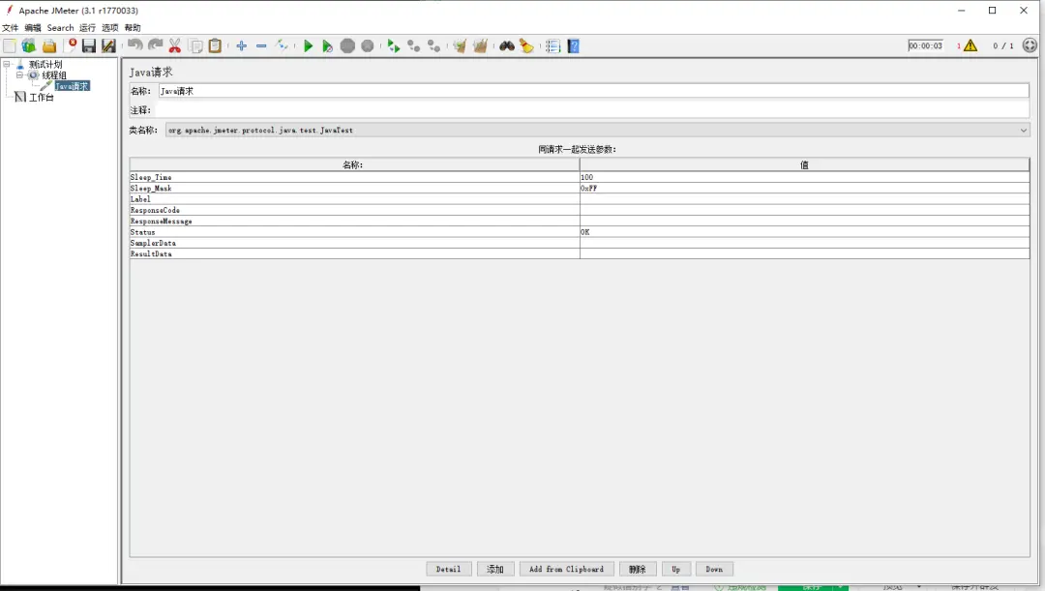Select 线程组 in the tree
The height and width of the screenshot is (591, 1045).
54,75
